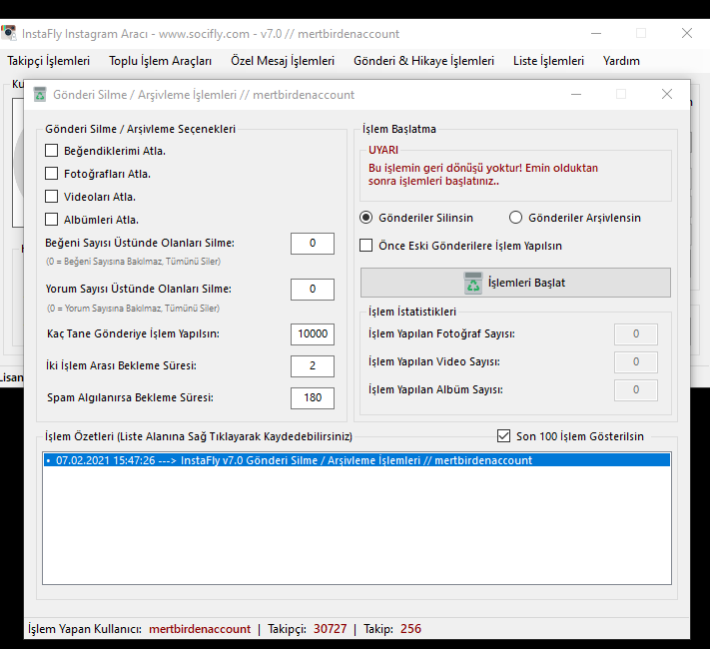Viewport: 710px width, 649px height.
Task: Click İşlem Yapılan Albüm Sayısı value box
Action: click(x=636, y=390)
